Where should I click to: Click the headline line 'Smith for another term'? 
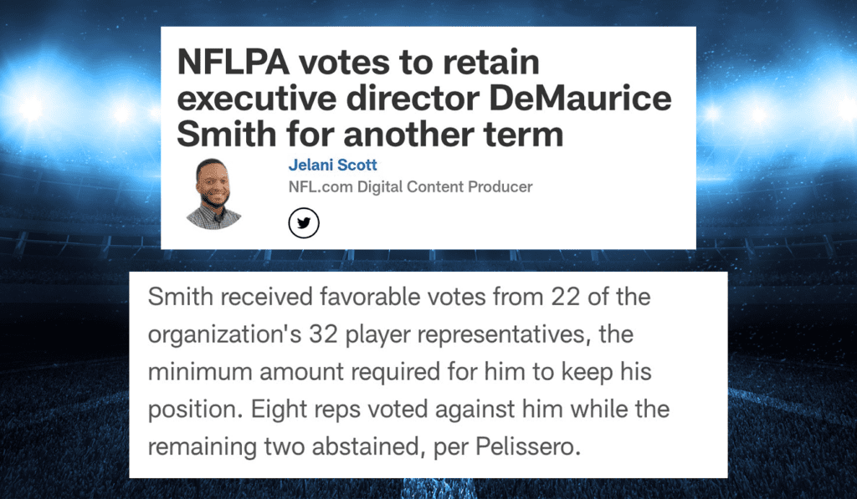[x=370, y=135]
